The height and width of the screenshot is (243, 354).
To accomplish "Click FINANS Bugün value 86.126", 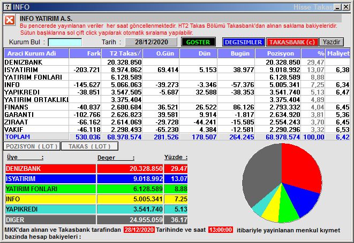I will (x=244, y=107).
